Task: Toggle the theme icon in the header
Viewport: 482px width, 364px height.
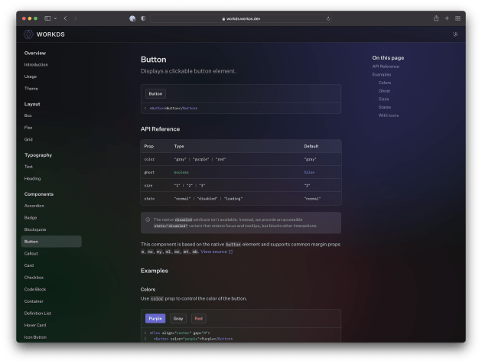Action: pyautogui.click(x=455, y=34)
